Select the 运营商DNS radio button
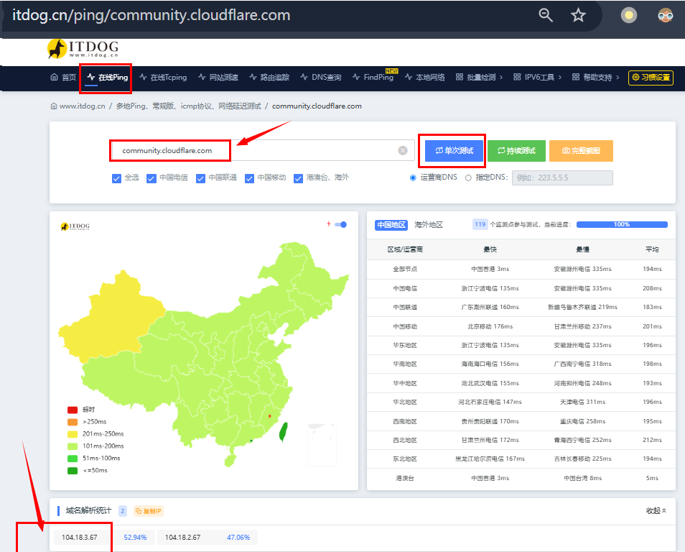 click(x=413, y=178)
